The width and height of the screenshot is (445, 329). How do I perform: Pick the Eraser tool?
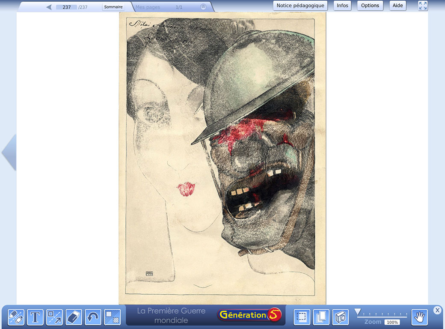click(x=74, y=317)
